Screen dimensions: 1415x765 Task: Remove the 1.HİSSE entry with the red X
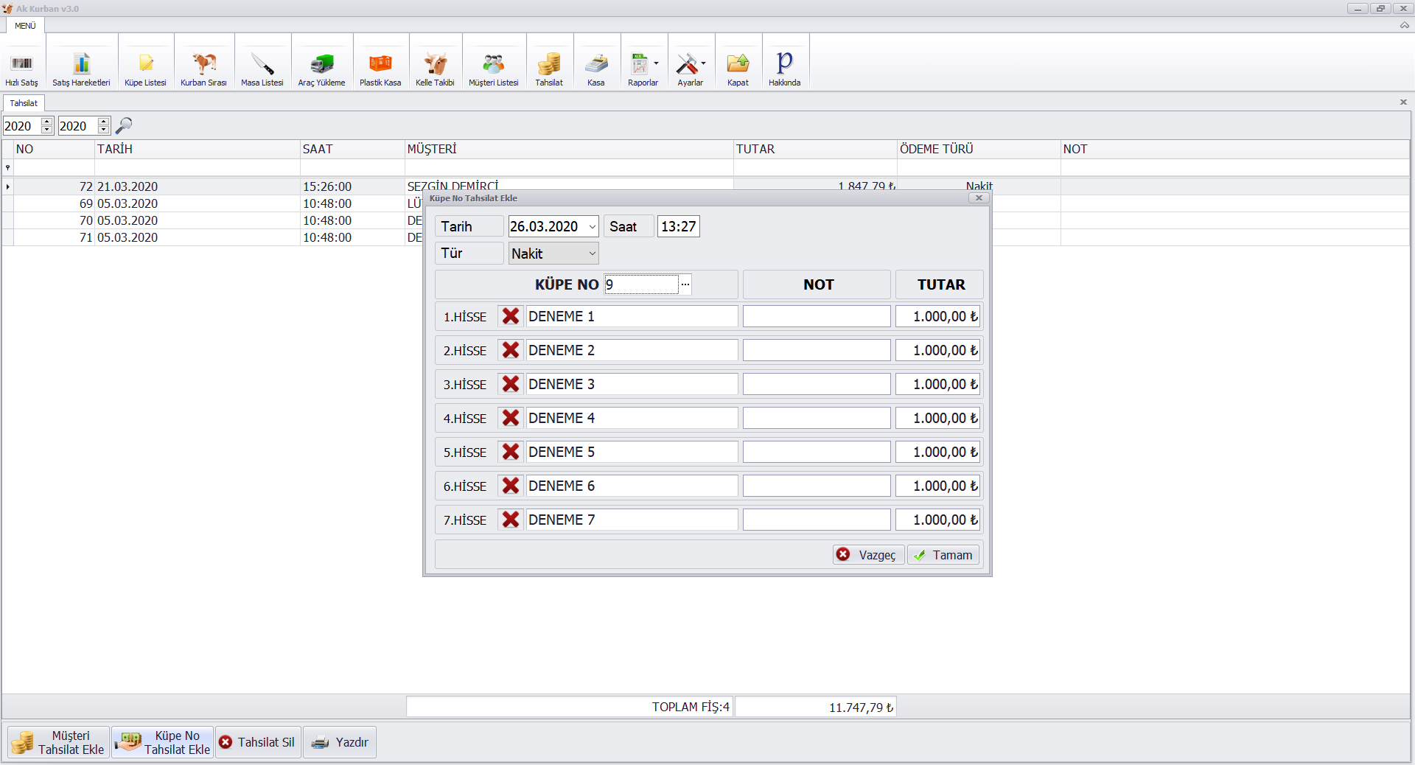click(x=510, y=316)
